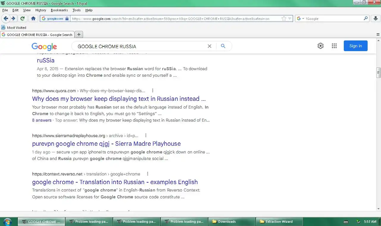Click the green tray icon beside clock
The height and width of the screenshot is (226, 381).
[359, 222]
